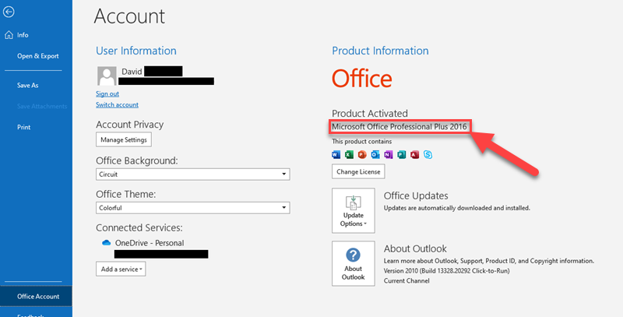
Task: Click the Version 2010 build text
Action: (446, 271)
